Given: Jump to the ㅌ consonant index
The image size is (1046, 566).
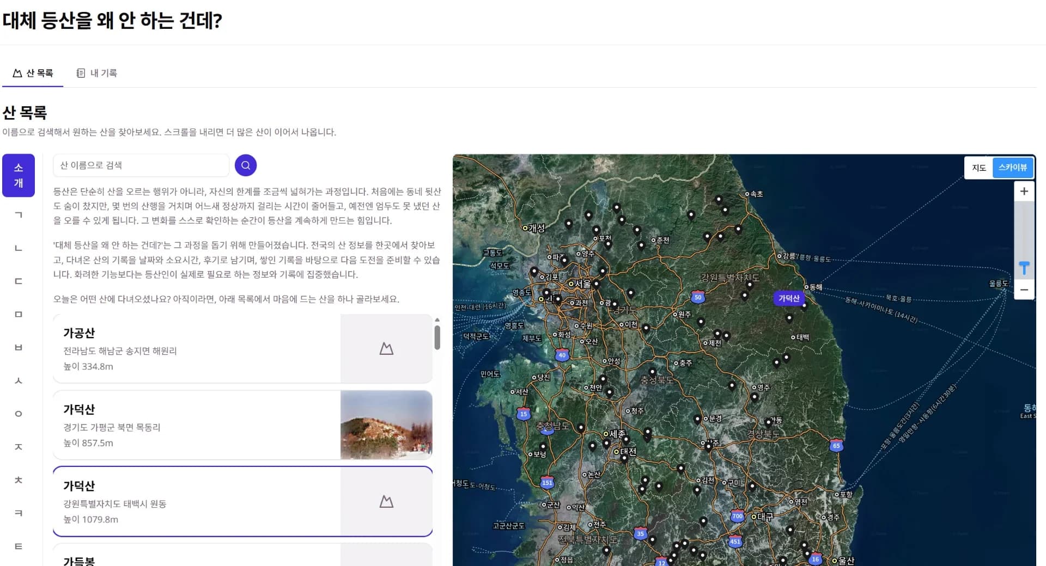Looking at the screenshot, I should click(x=19, y=547).
